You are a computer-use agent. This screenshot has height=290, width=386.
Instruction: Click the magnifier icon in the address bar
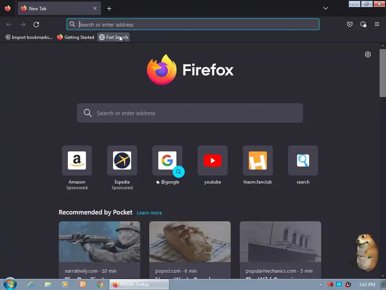click(72, 24)
